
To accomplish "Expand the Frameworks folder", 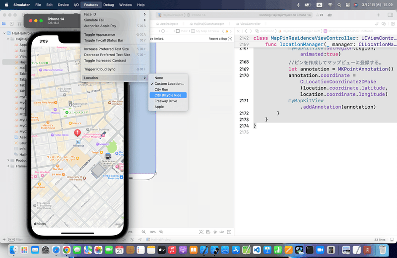I will coord(8,166).
